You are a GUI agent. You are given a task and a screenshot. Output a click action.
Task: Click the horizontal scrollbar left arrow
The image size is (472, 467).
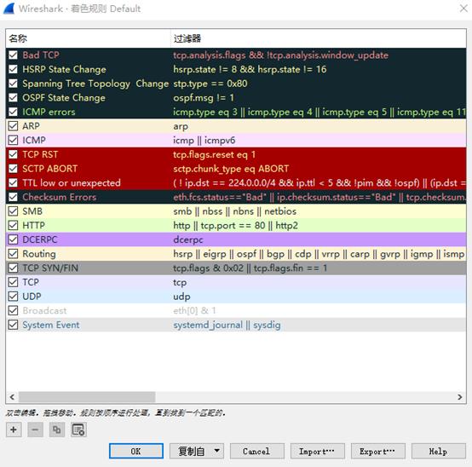coord(12,397)
